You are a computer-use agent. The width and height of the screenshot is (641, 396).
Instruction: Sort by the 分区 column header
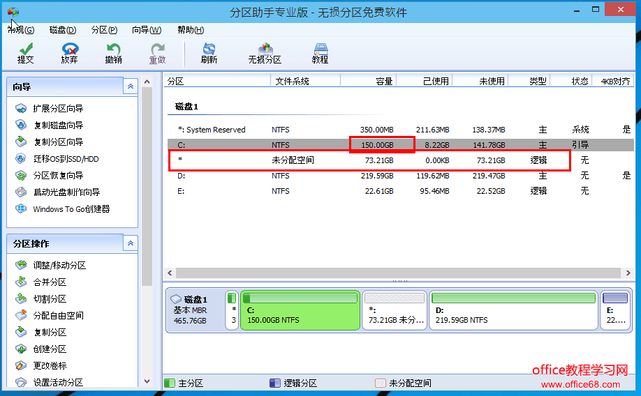pos(217,82)
